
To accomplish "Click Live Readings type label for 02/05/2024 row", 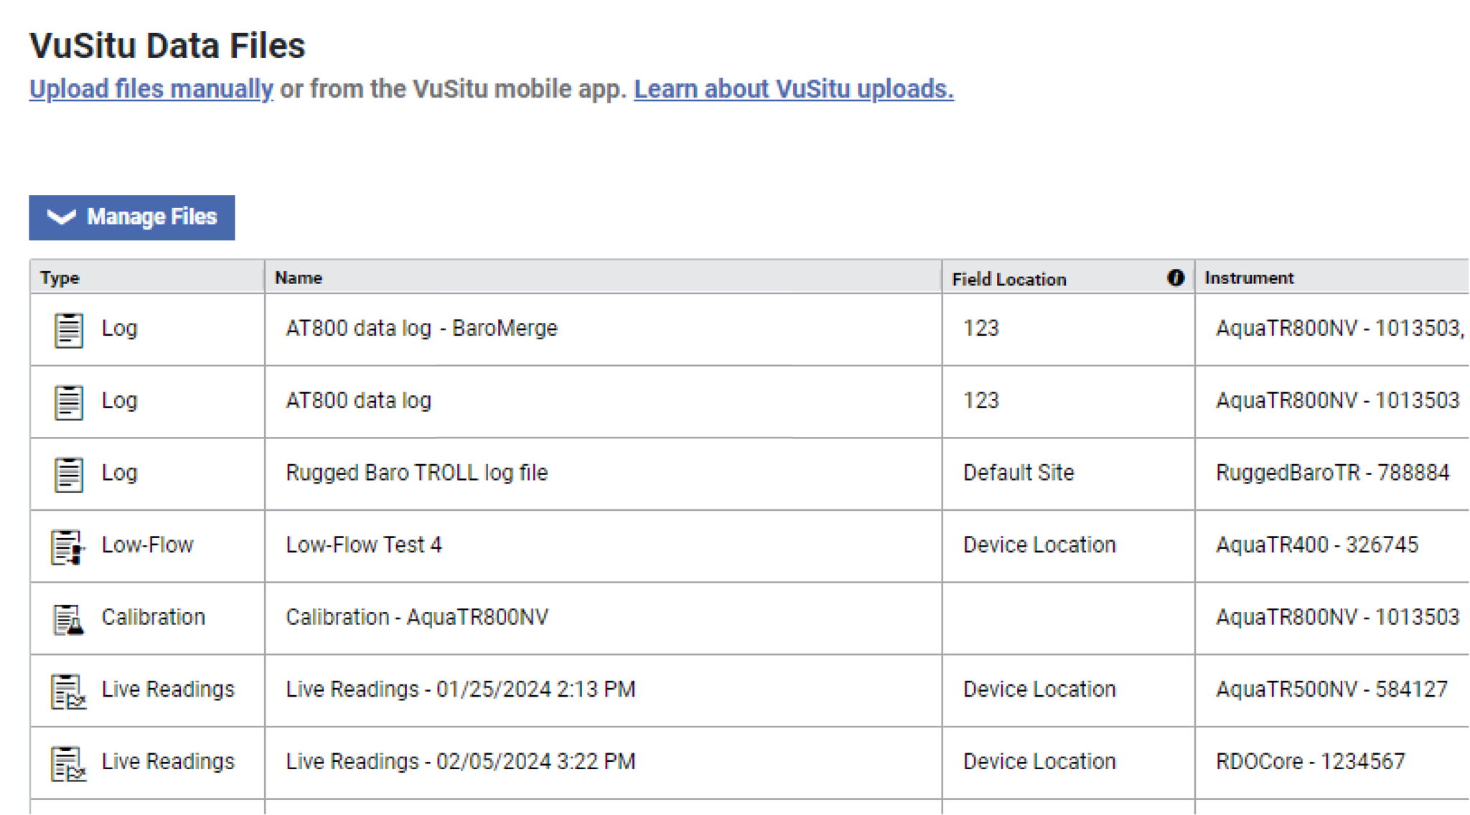I will 168,761.
